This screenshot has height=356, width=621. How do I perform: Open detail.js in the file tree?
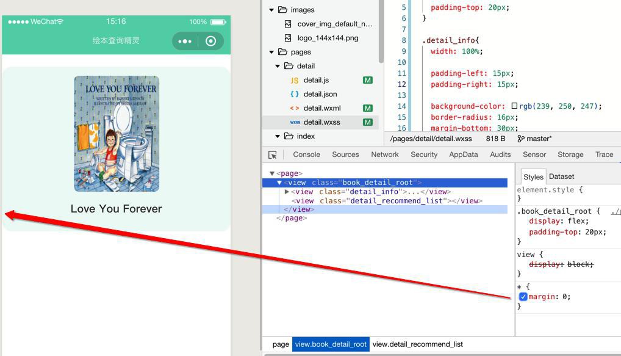click(316, 80)
